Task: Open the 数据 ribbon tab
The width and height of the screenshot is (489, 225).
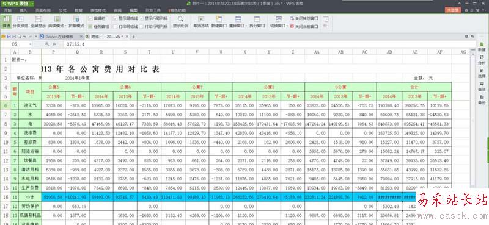Action: pos(78,10)
